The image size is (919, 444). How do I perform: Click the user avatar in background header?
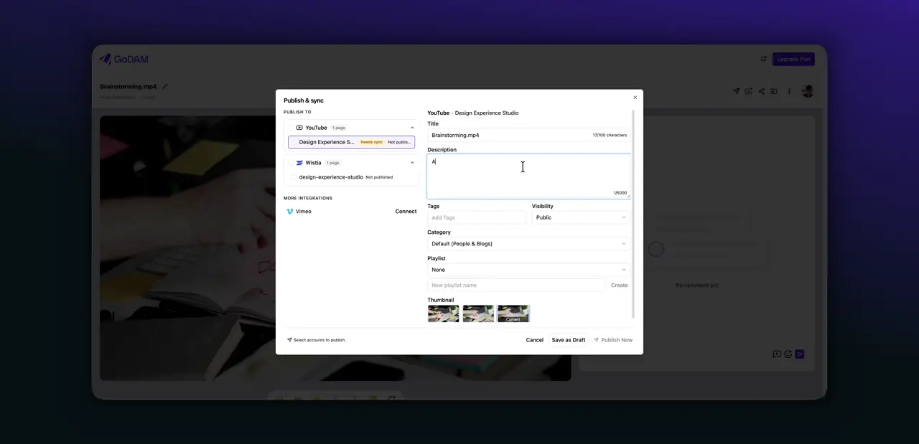pos(808,91)
